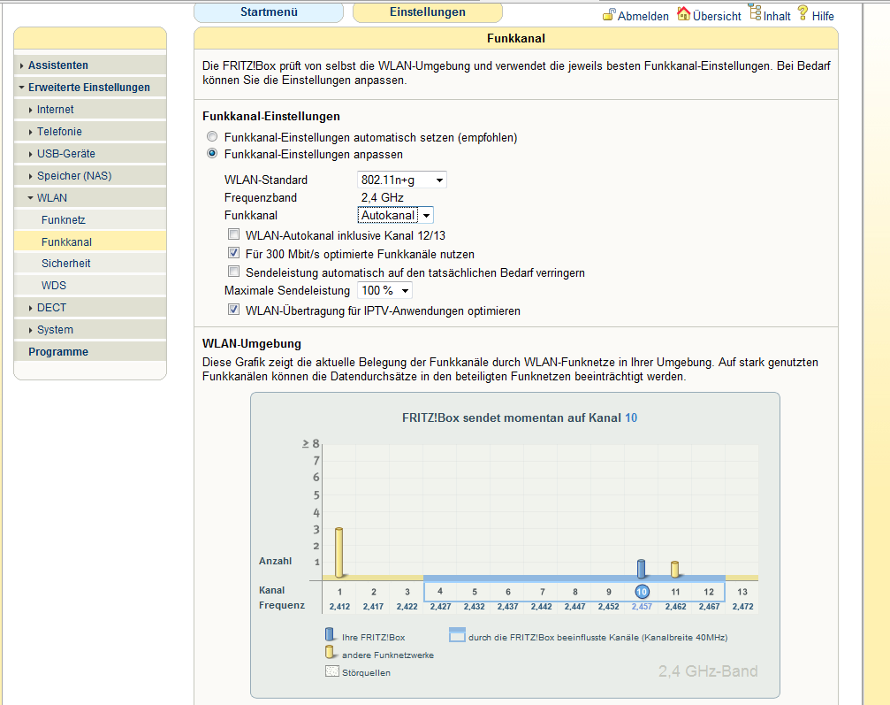Viewport: 890px width, 705px height.
Task: Open the Funknetz menu item
Action: (x=90, y=220)
